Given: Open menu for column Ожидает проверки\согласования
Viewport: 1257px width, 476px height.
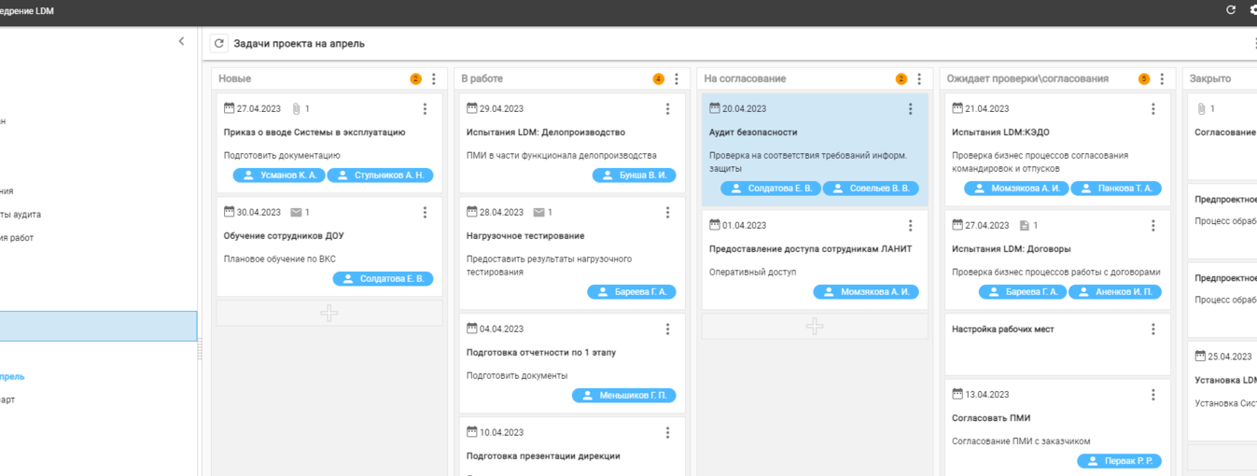Looking at the screenshot, I should click(x=1162, y=79).
